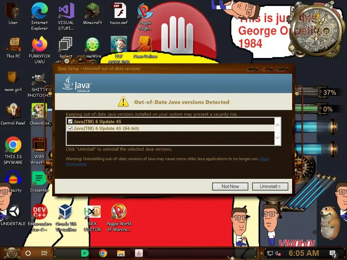Open the User desktop icon
The height and width of the screenshot is (260, 347).
13,13
